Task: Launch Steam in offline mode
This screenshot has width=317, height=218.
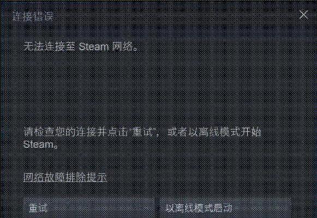Action: (x=225, y=208)
